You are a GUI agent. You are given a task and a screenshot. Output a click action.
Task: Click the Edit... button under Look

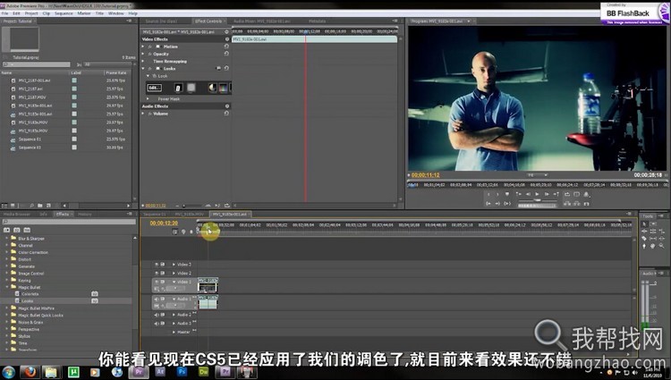pyautogui.click(x=154, y=88)
